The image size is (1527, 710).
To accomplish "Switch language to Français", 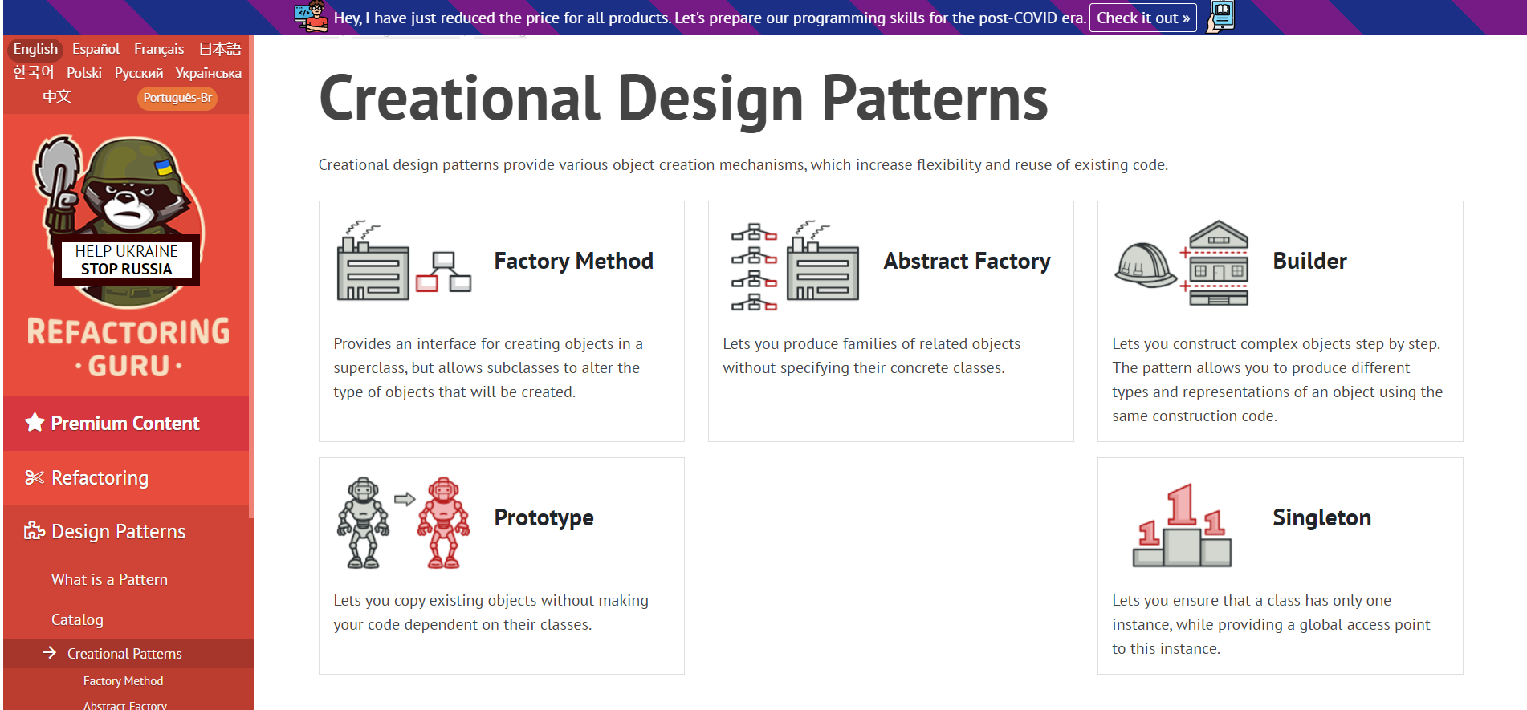I will [159, 49].
